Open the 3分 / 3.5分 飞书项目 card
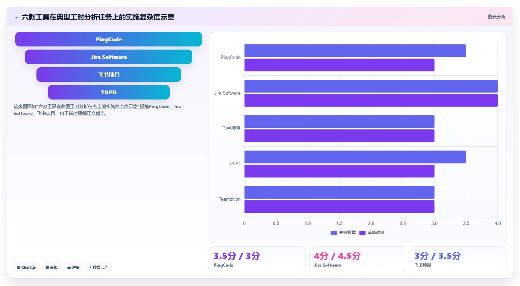 point(458,259)
